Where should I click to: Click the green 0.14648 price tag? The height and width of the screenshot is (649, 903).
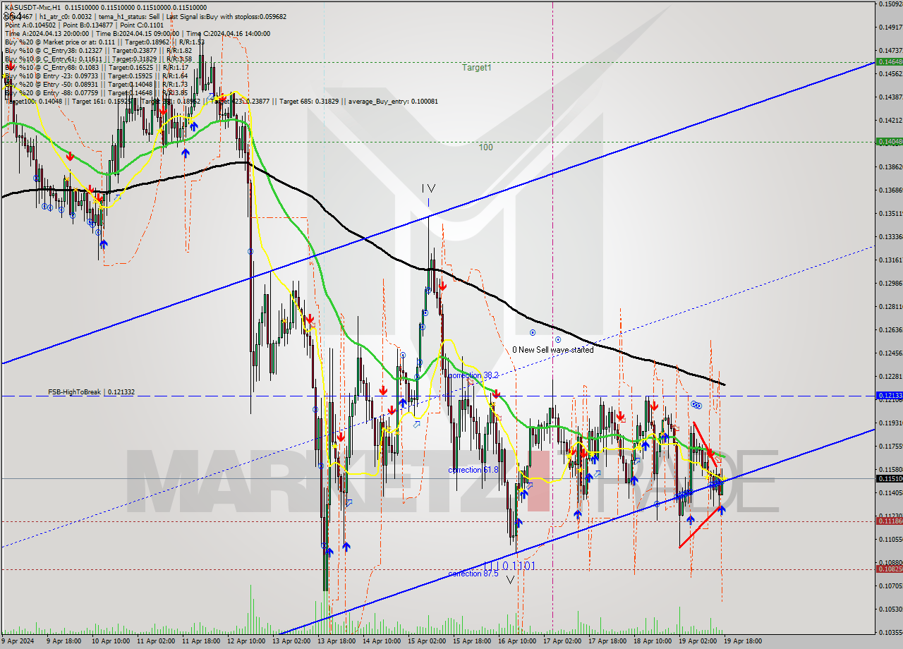(889, 62)
